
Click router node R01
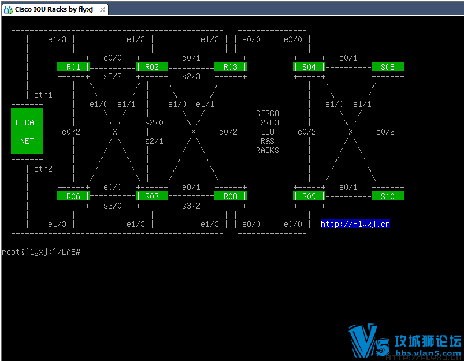tap(73, 67)
